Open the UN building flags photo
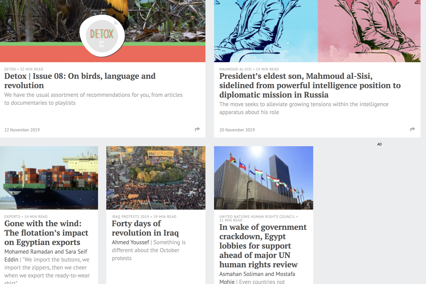The width and height of the screenshot is (426, 284). pyautogui.click(x=264, y=178)
